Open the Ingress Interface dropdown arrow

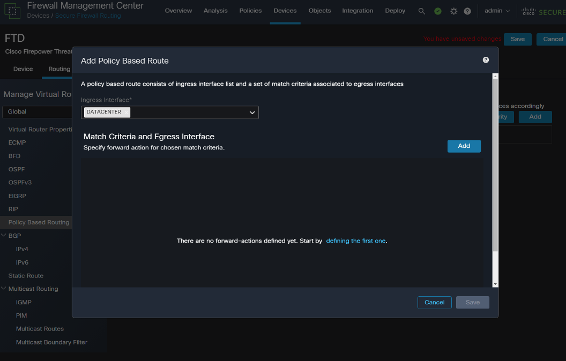[252, 112]
